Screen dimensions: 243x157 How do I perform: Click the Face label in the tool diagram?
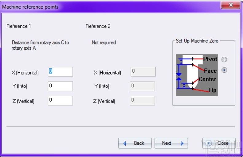210,71
